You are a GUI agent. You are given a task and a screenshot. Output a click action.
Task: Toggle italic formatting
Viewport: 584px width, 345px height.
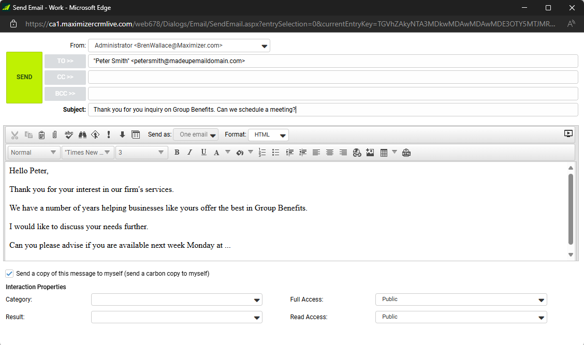point(190,152)
